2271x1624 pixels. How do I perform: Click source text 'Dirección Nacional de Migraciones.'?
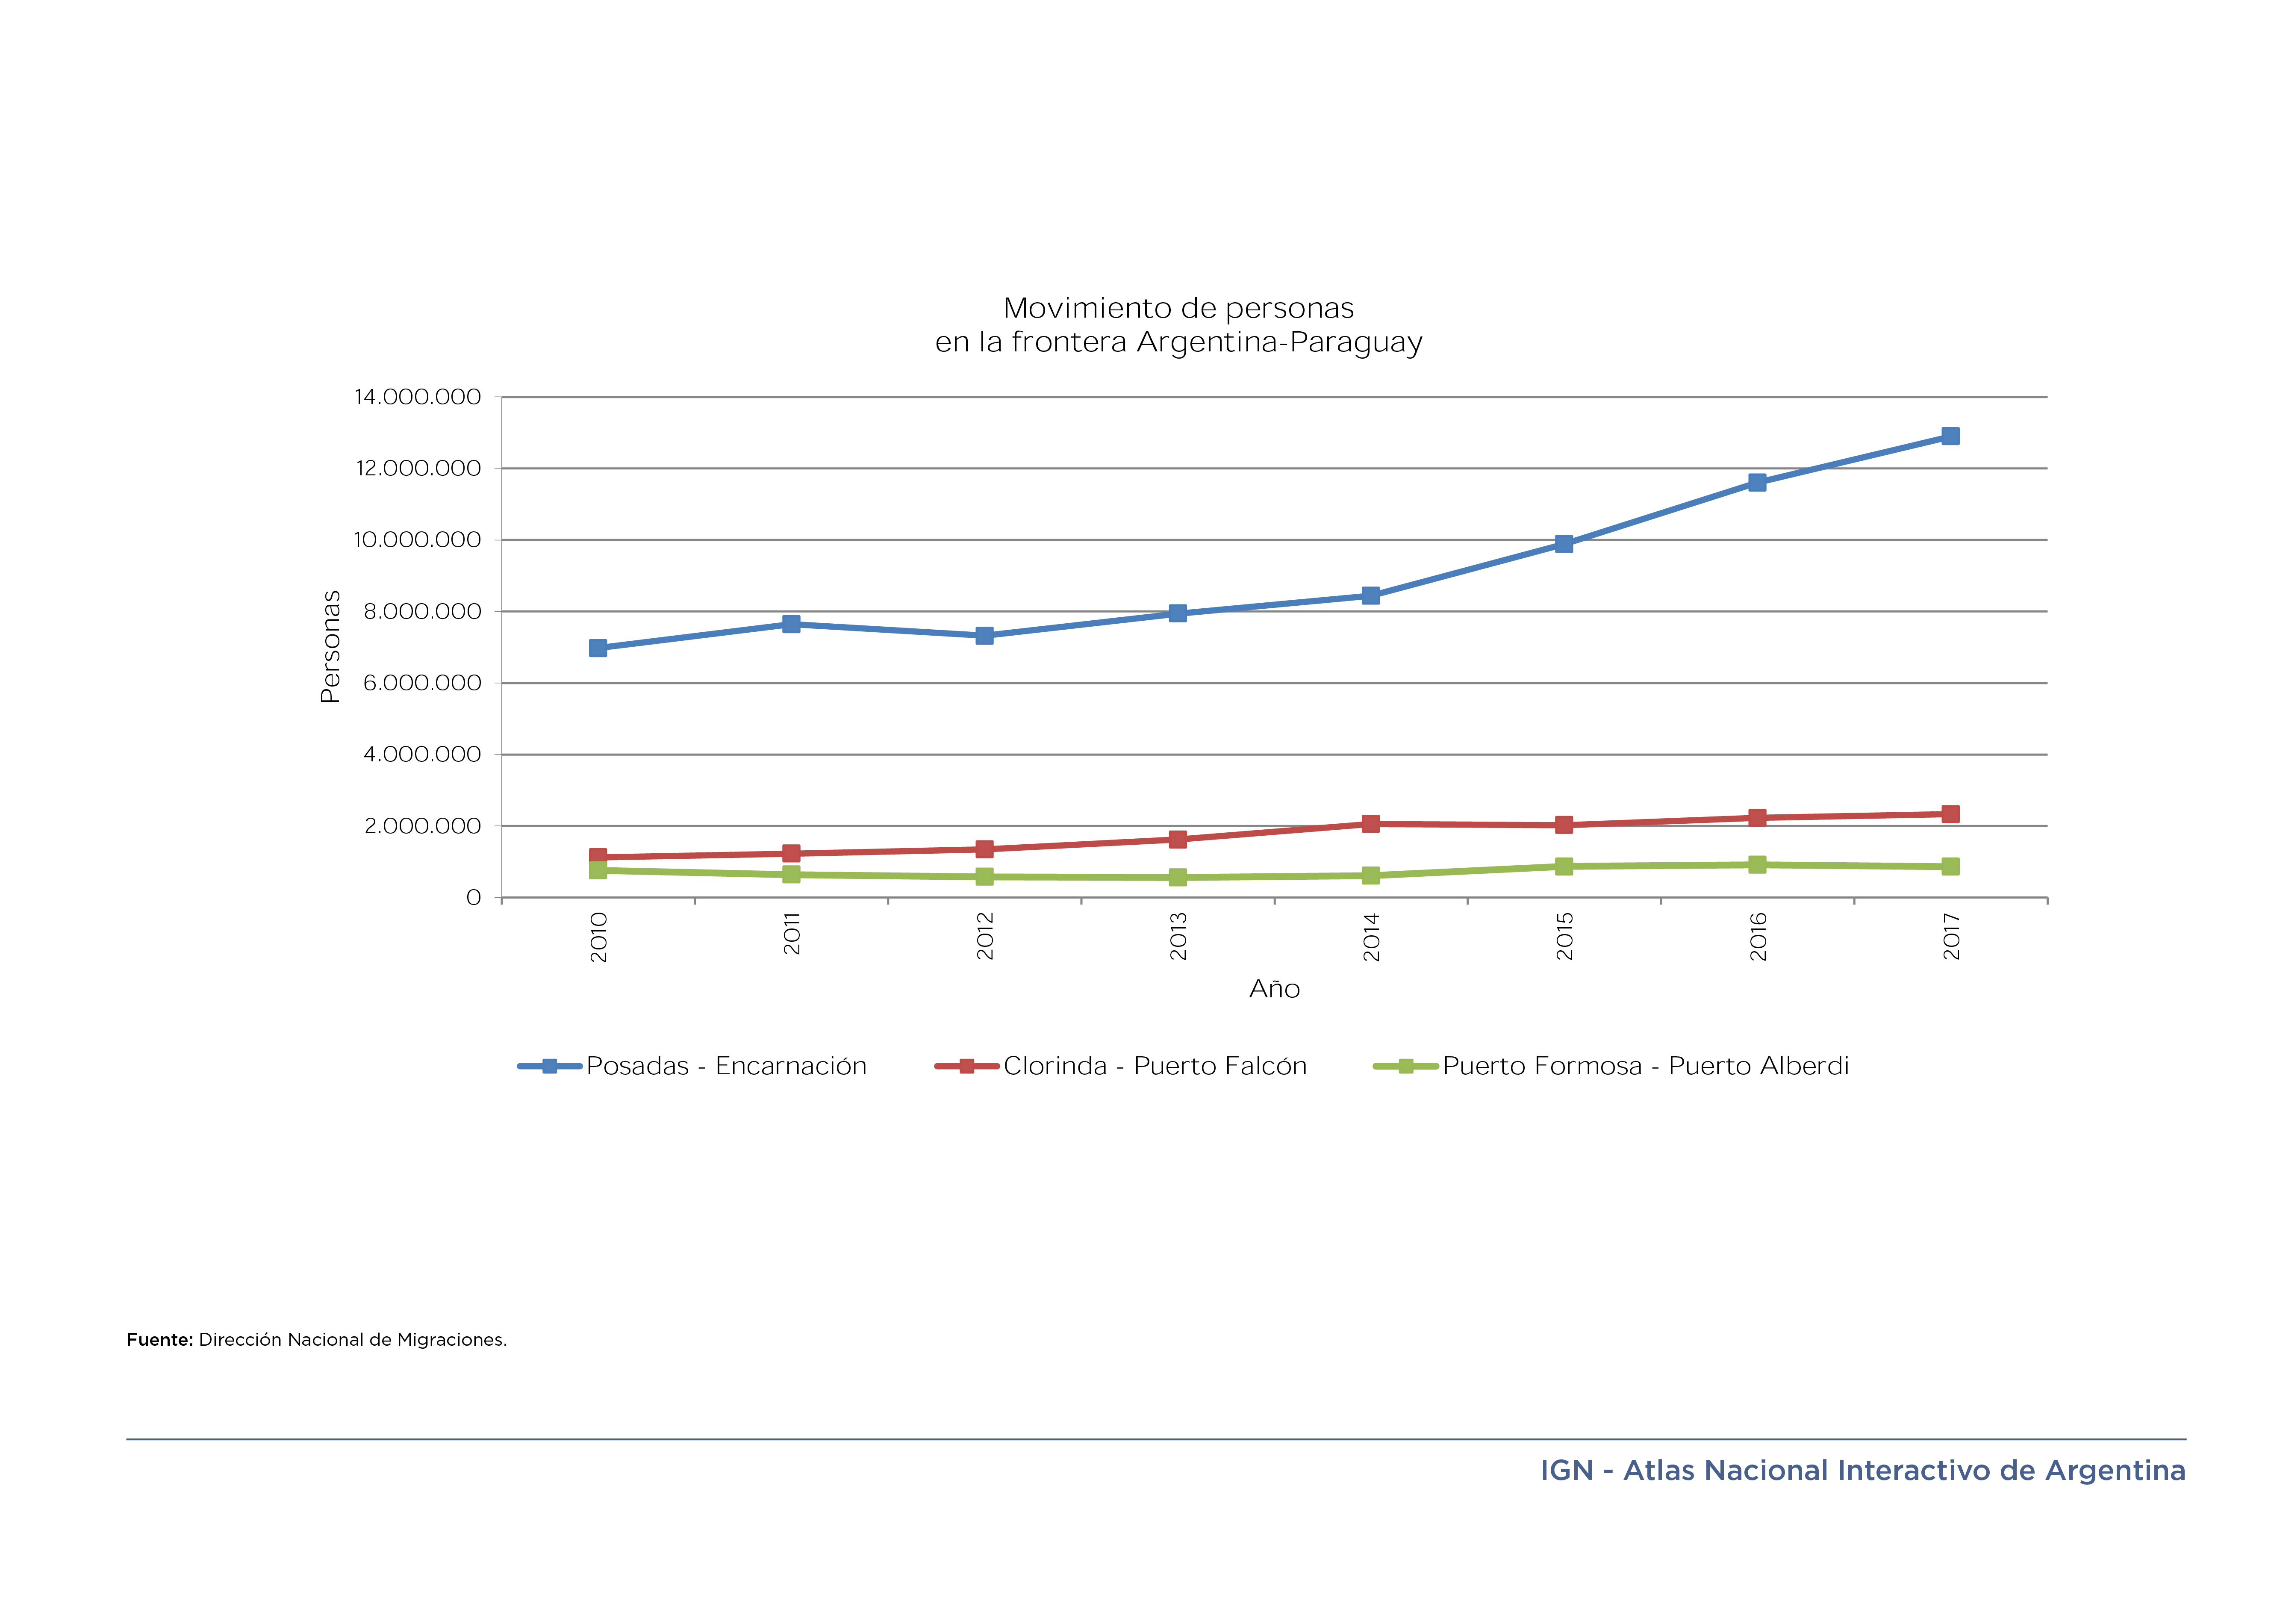point(353,1340)
